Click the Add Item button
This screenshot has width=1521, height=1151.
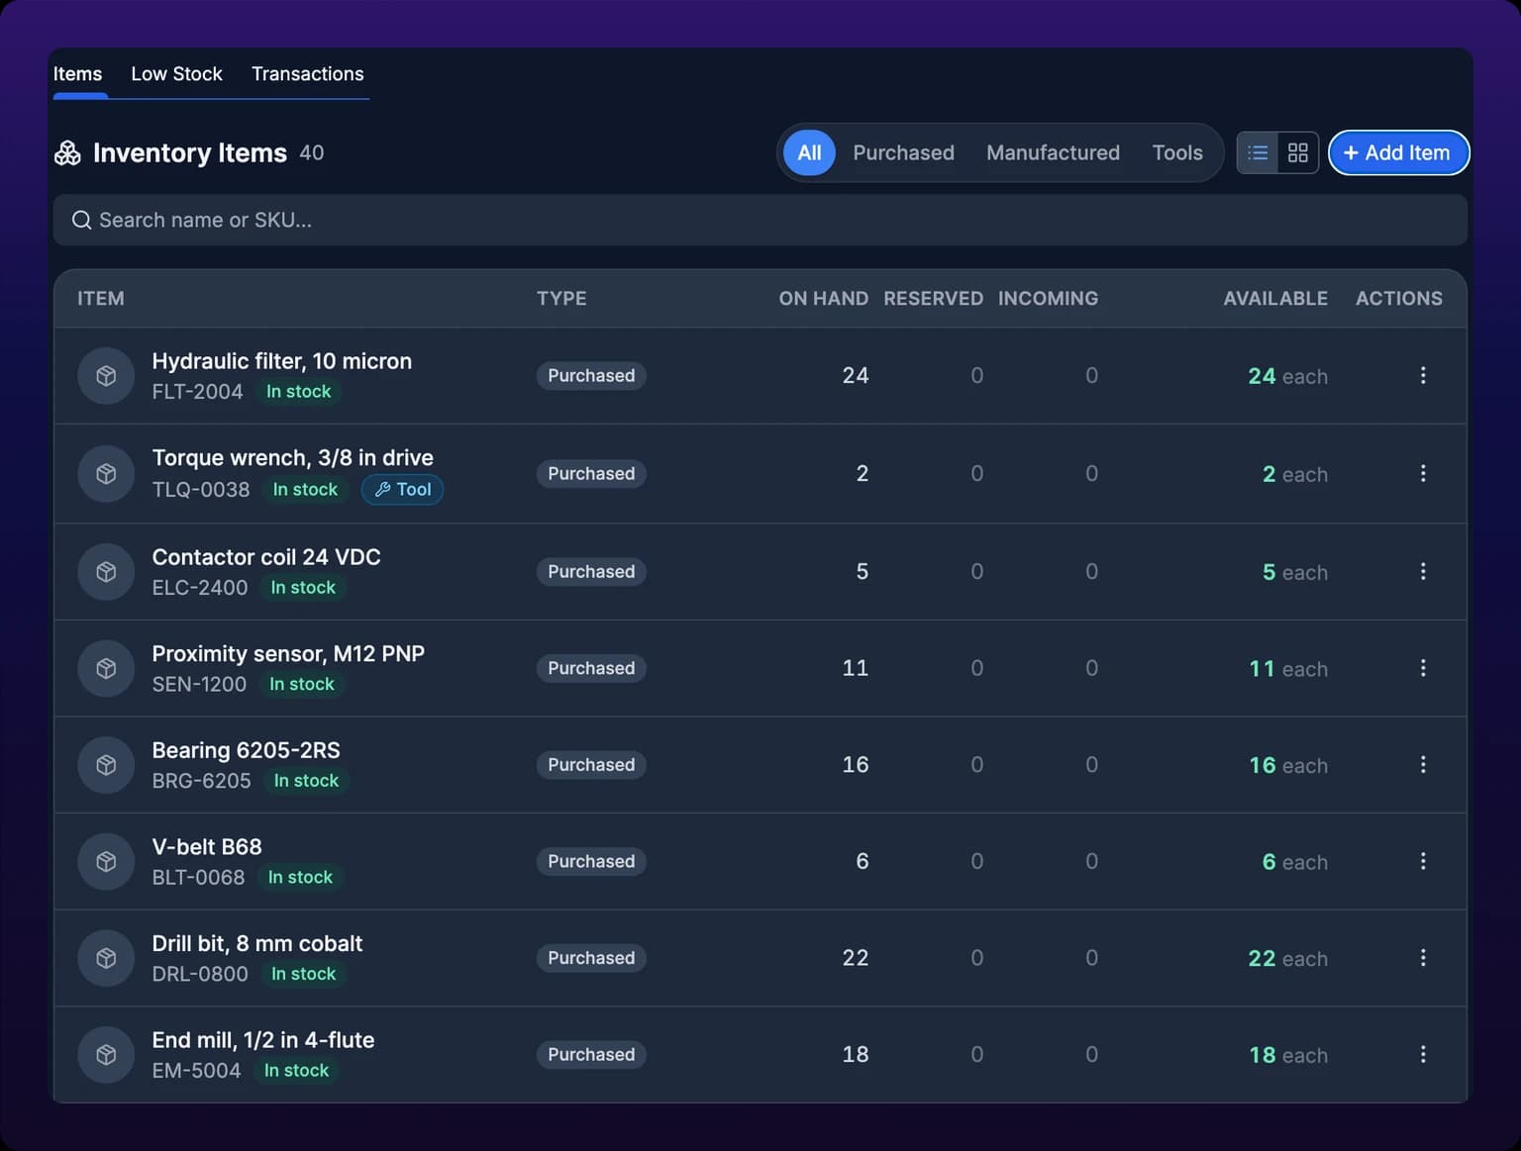pyautogui.click(x=1398, y=152)
